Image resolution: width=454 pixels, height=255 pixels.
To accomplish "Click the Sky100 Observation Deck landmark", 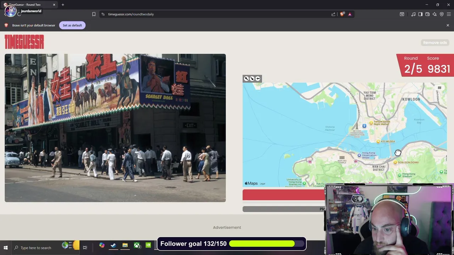I will 357,126.
